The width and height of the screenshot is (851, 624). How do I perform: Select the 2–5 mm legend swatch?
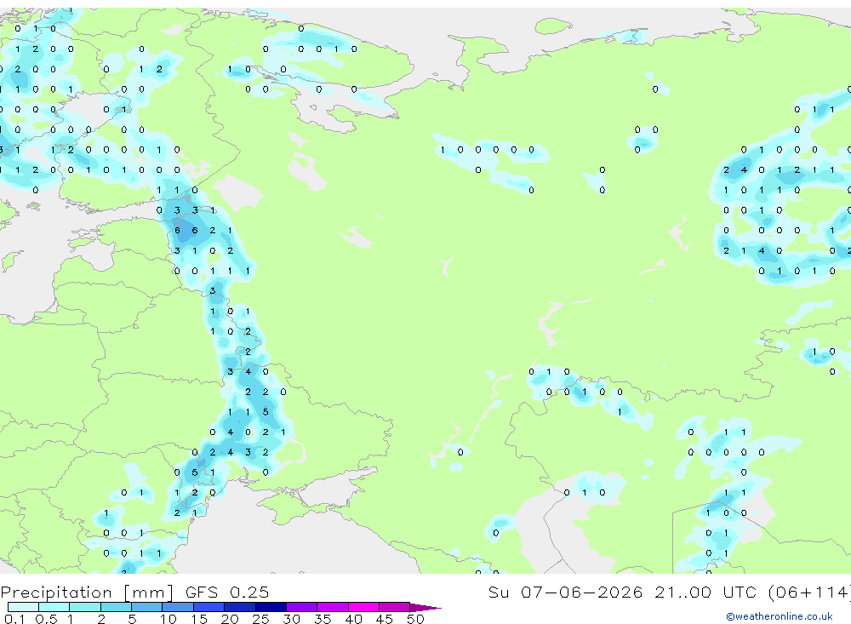116,607
